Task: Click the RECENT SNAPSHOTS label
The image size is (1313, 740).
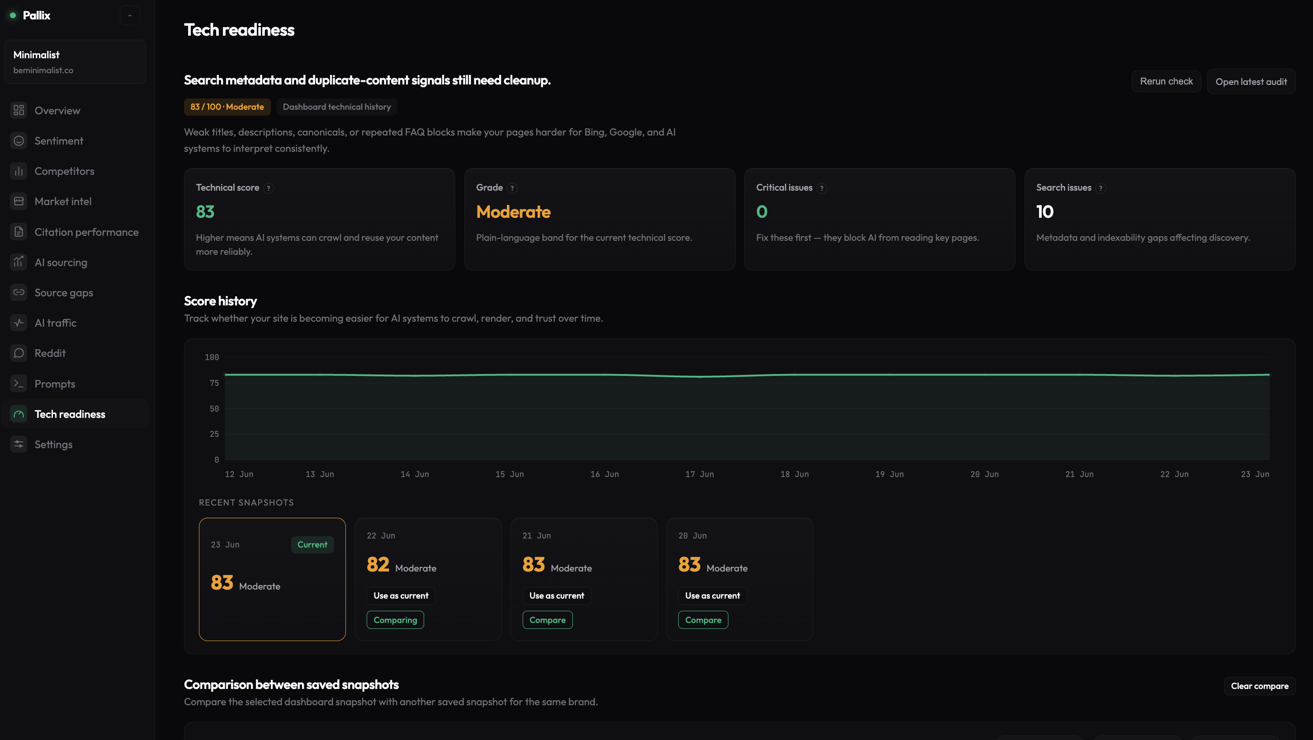Action: [x=246, y=502]
